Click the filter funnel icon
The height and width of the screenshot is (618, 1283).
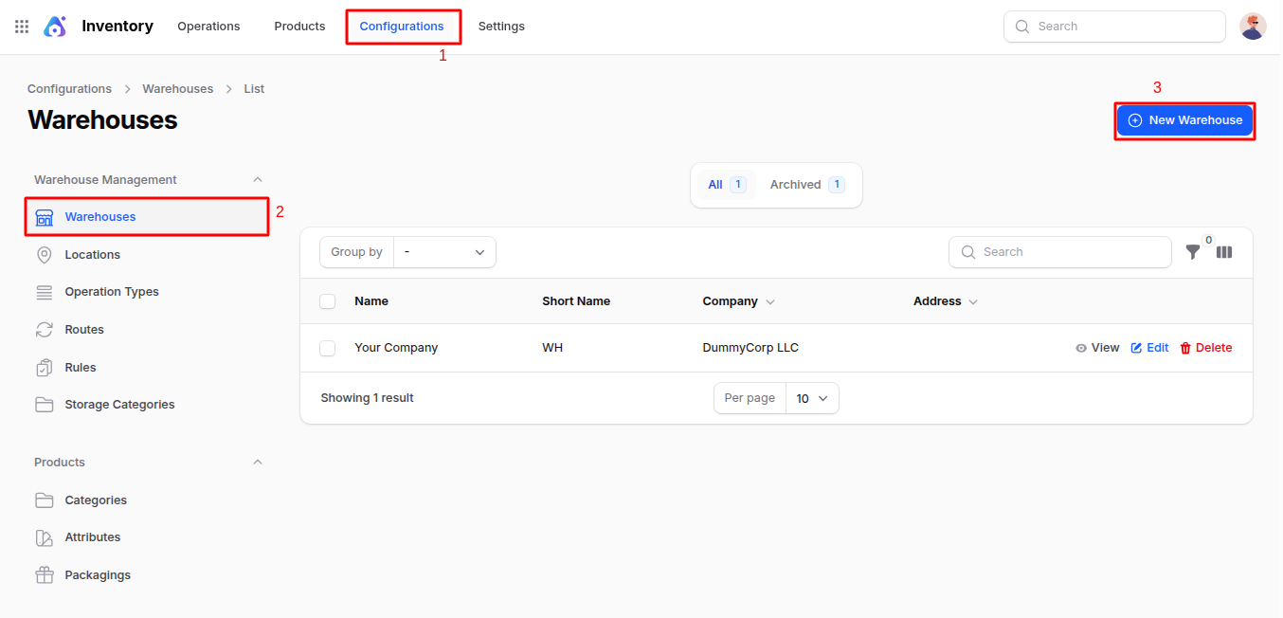tap(1193, 252)
